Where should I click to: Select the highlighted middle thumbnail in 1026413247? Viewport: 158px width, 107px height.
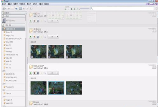coord(56,88)
